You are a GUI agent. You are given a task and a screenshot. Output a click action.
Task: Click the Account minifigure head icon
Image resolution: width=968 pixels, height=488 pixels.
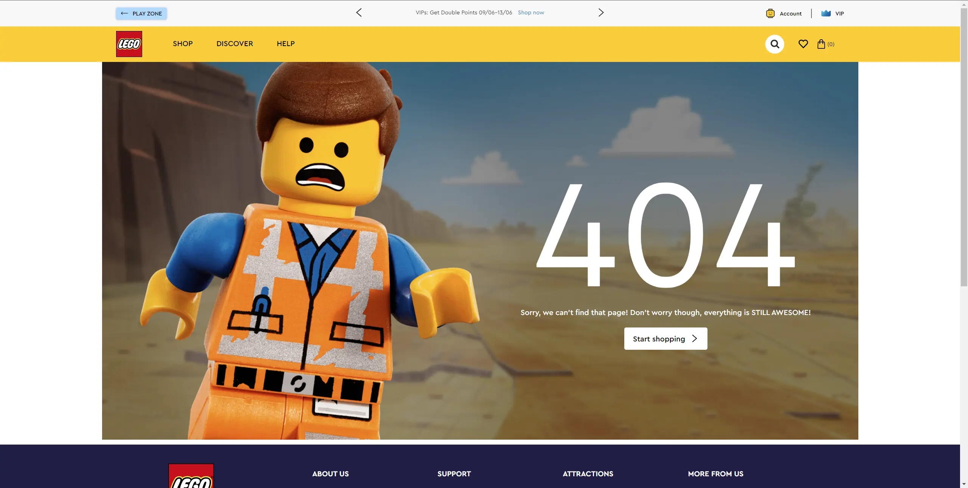(770, 14)
